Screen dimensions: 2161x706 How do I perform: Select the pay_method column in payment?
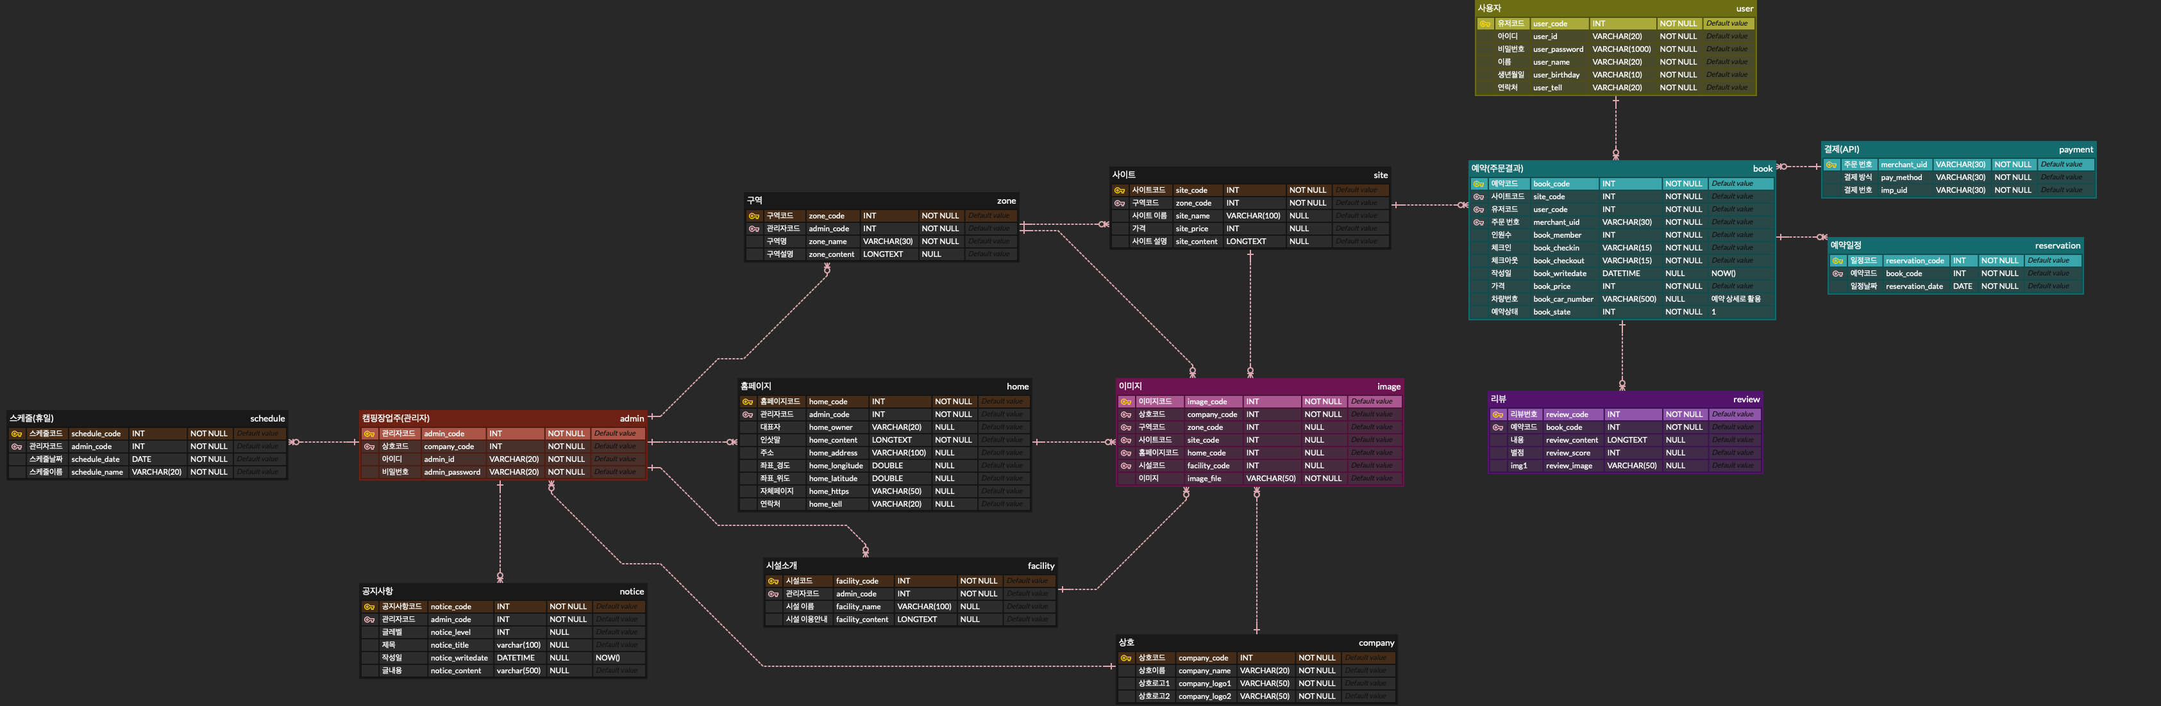pos(1901,177)
